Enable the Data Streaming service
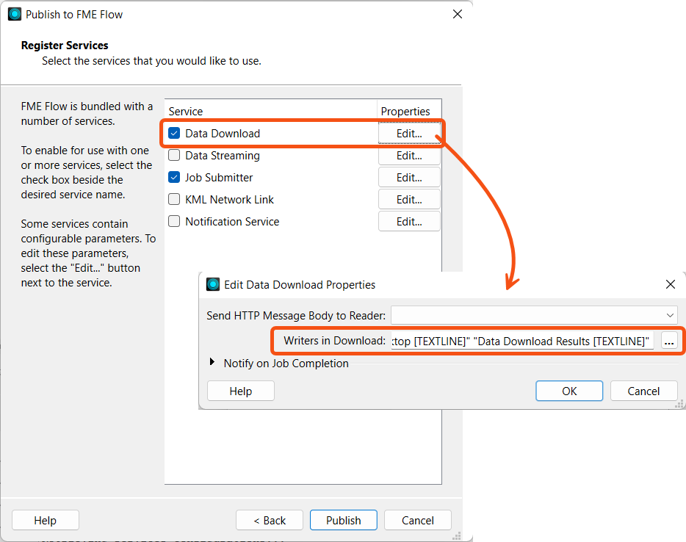This screenshot has height=542, width=686. click(x=174, y=155)
